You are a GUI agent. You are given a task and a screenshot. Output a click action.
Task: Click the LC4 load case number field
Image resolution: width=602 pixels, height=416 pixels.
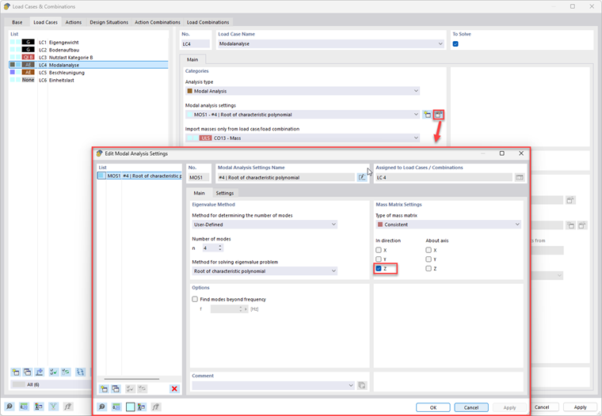(x=196, y=44)
